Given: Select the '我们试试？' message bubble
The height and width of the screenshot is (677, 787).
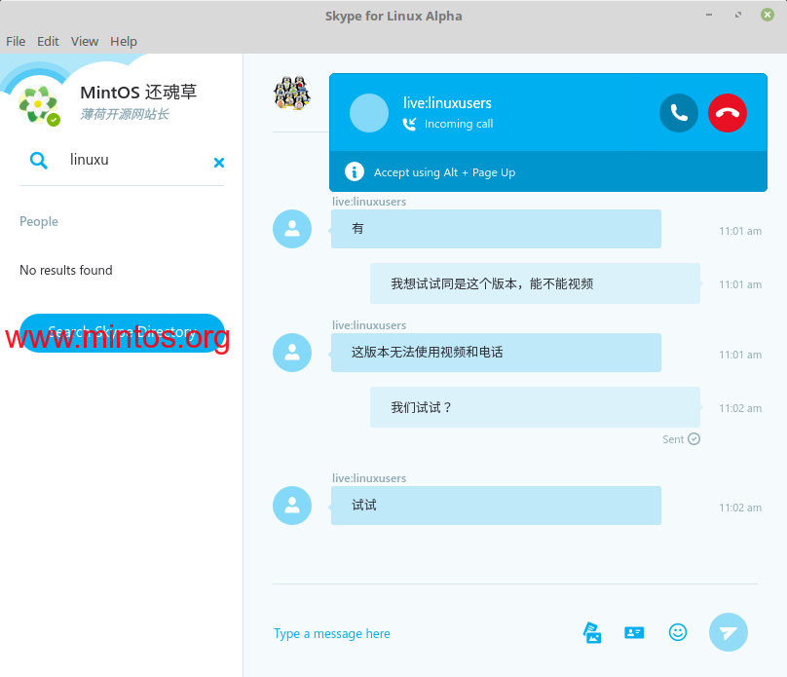Looking at the screenshot, I should (x=535, y=407).
